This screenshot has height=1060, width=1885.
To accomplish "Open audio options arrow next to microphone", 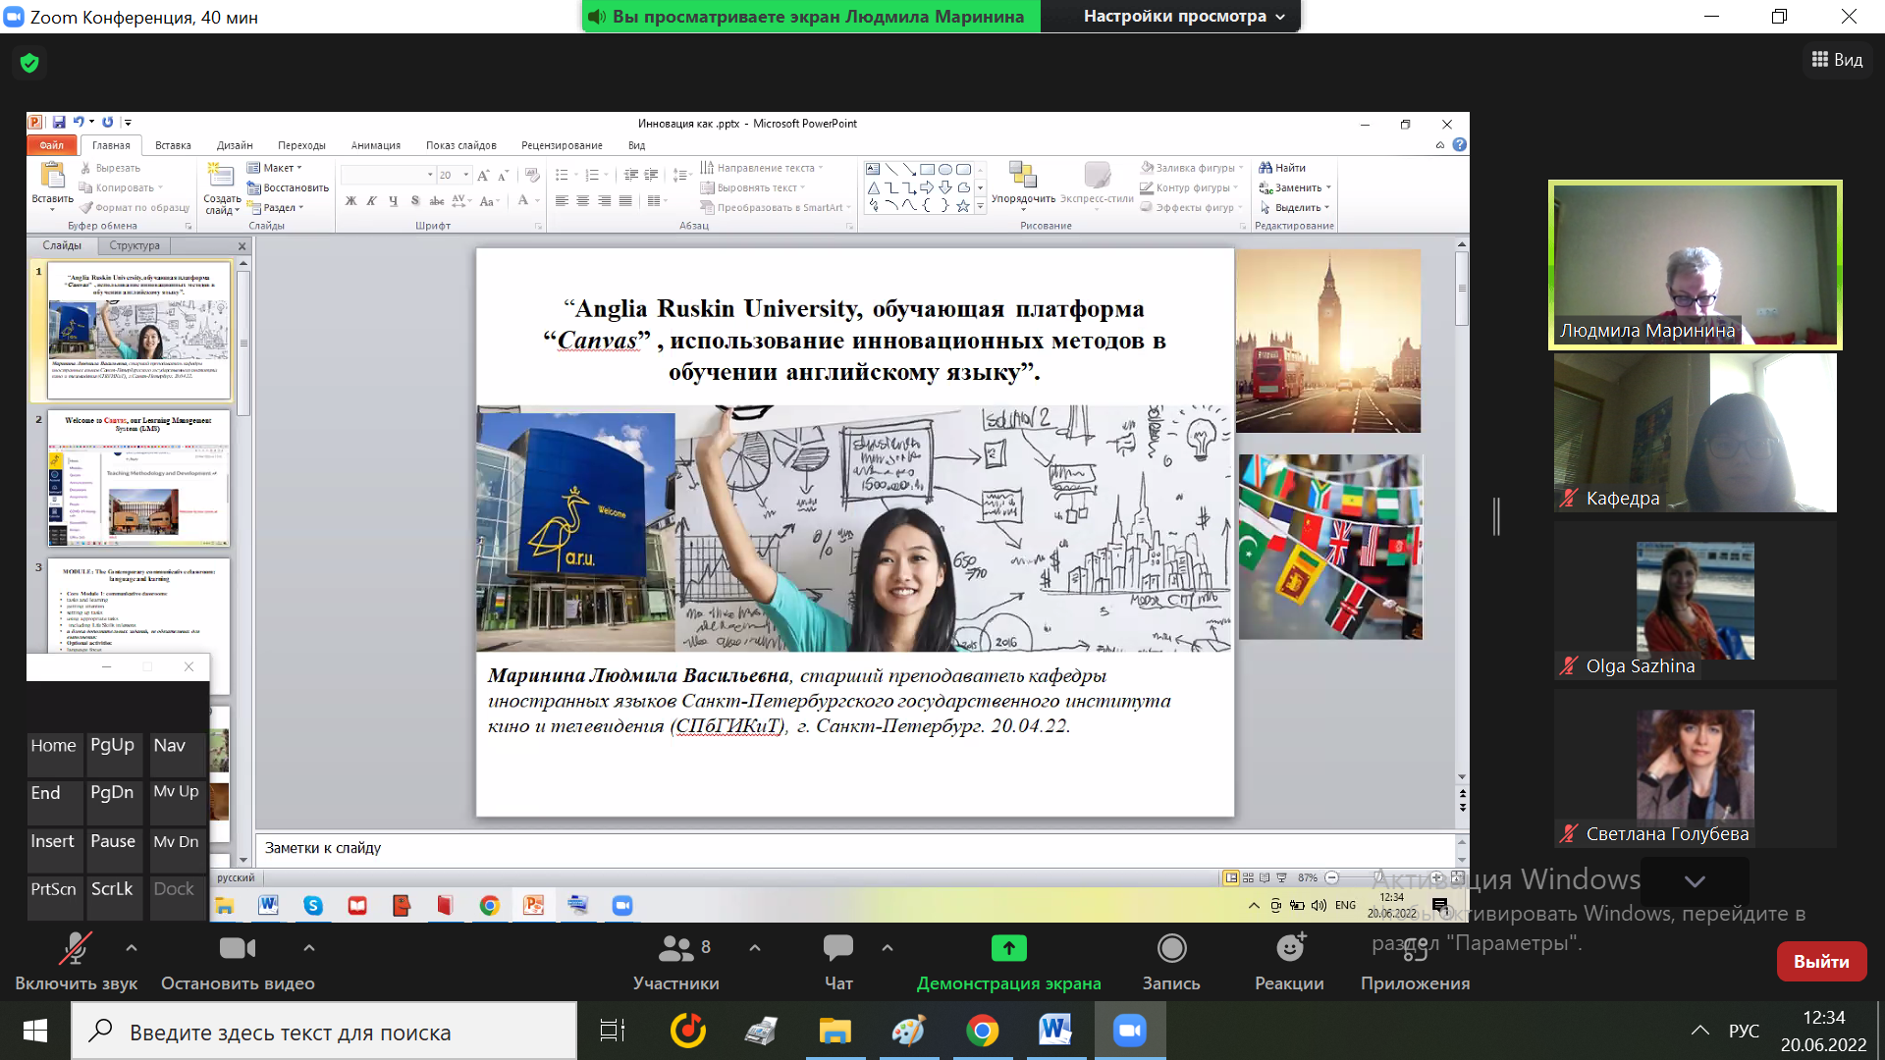I will tap(132, 948).
